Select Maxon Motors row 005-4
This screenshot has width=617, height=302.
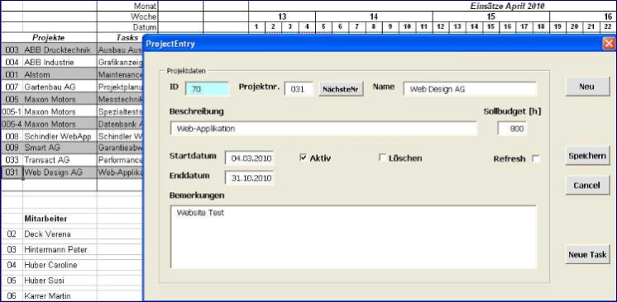coord(60,124)
